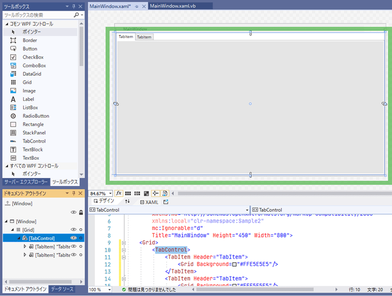Choose the Image control from the toolbox
Image resolution: width=392 pixels, height=296 pixels.
click(x=28, y=91)
